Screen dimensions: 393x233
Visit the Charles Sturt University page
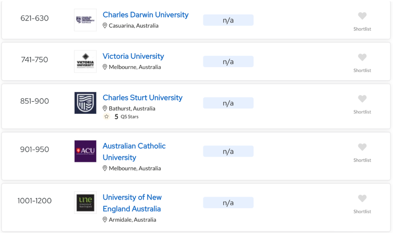tap(143, 98)
